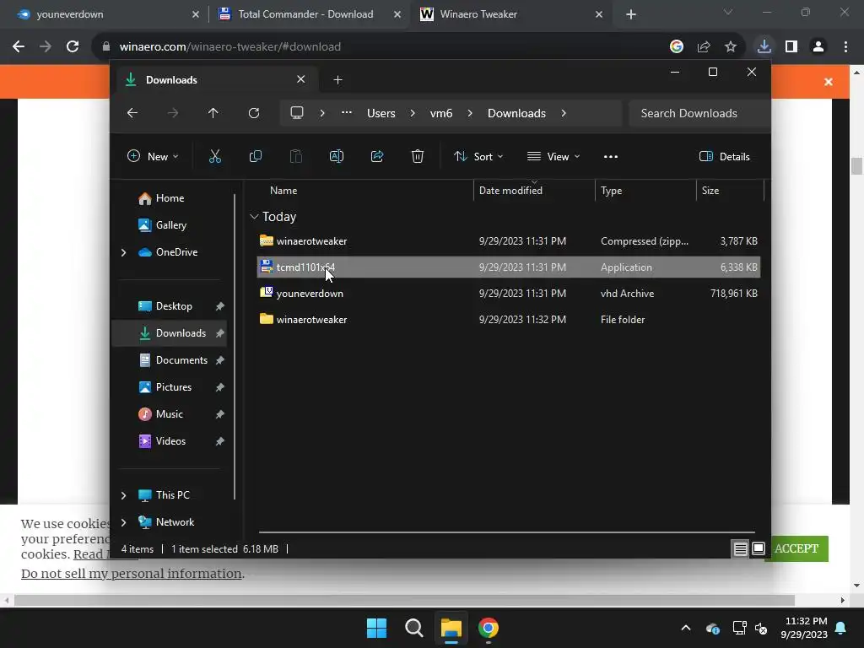Select the winaerotweaker compressed zip file

(x=509, y=241)
